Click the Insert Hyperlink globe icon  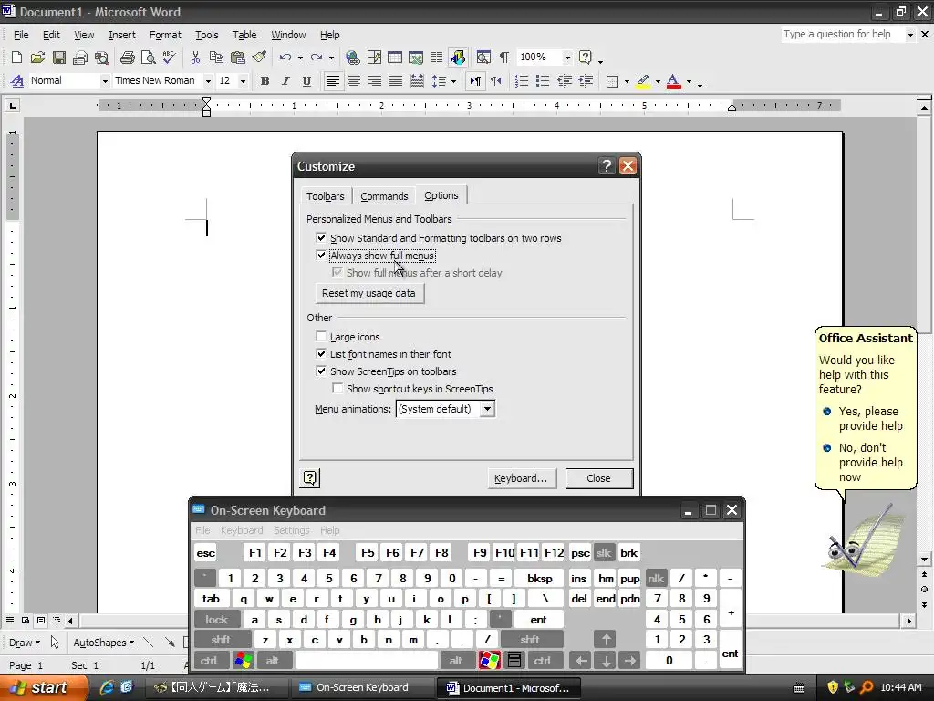(353, 58)
